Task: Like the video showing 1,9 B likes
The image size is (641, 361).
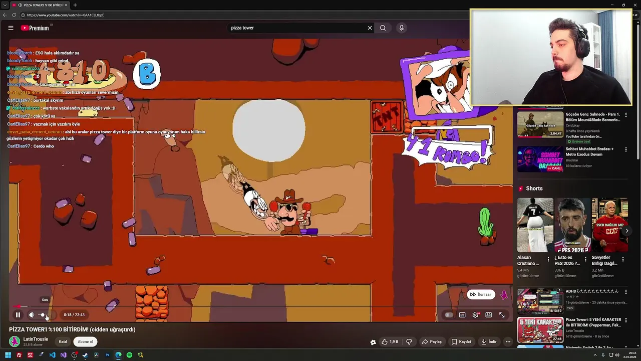Action: pos(390,341)
